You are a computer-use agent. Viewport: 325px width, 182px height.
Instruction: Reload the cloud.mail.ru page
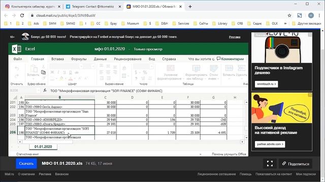[22, 16]
